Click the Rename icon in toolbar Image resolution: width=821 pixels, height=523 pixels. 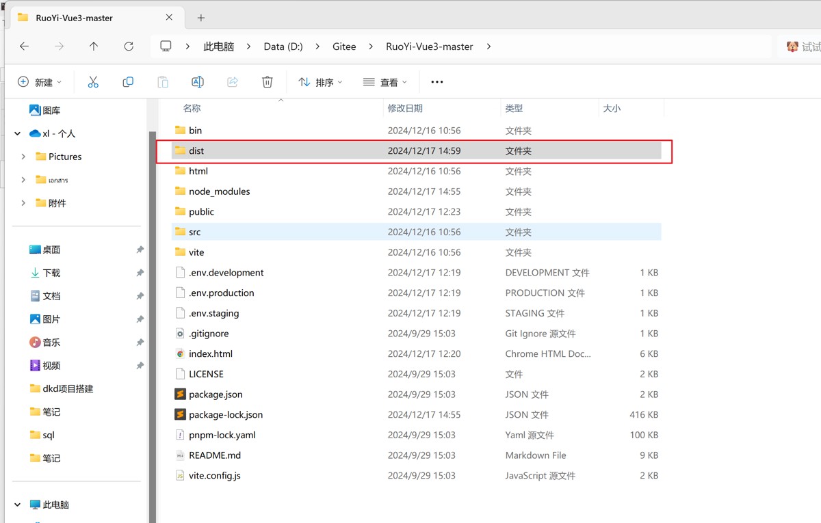(198, 82)
